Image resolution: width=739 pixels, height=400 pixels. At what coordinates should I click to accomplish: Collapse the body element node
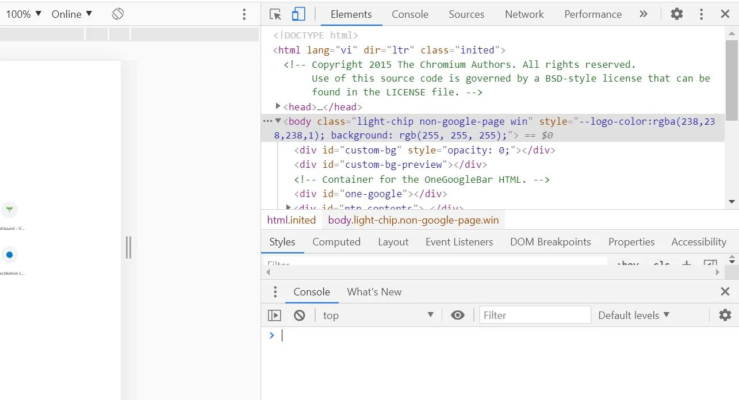coord(278,121)
